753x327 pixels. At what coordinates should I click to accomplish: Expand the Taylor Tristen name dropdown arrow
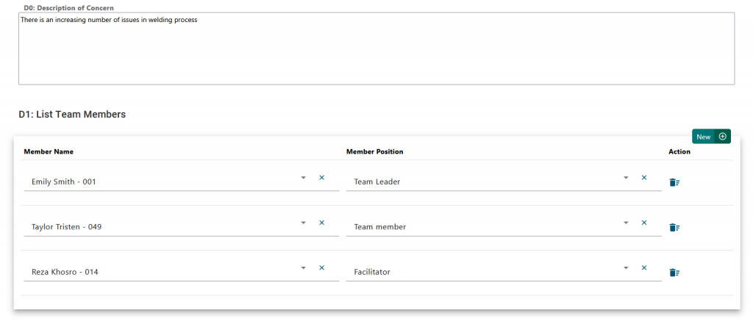[x=303, y=223]
